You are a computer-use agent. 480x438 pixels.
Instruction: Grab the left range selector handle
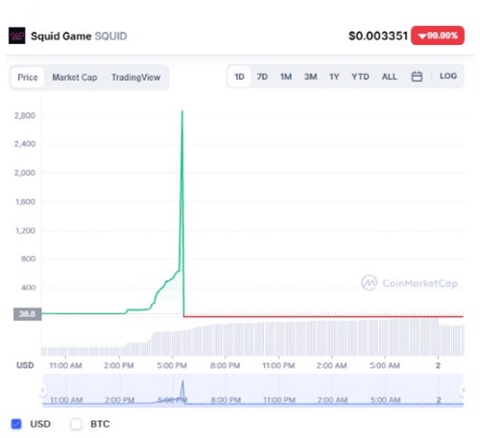[x=42, y=390]
